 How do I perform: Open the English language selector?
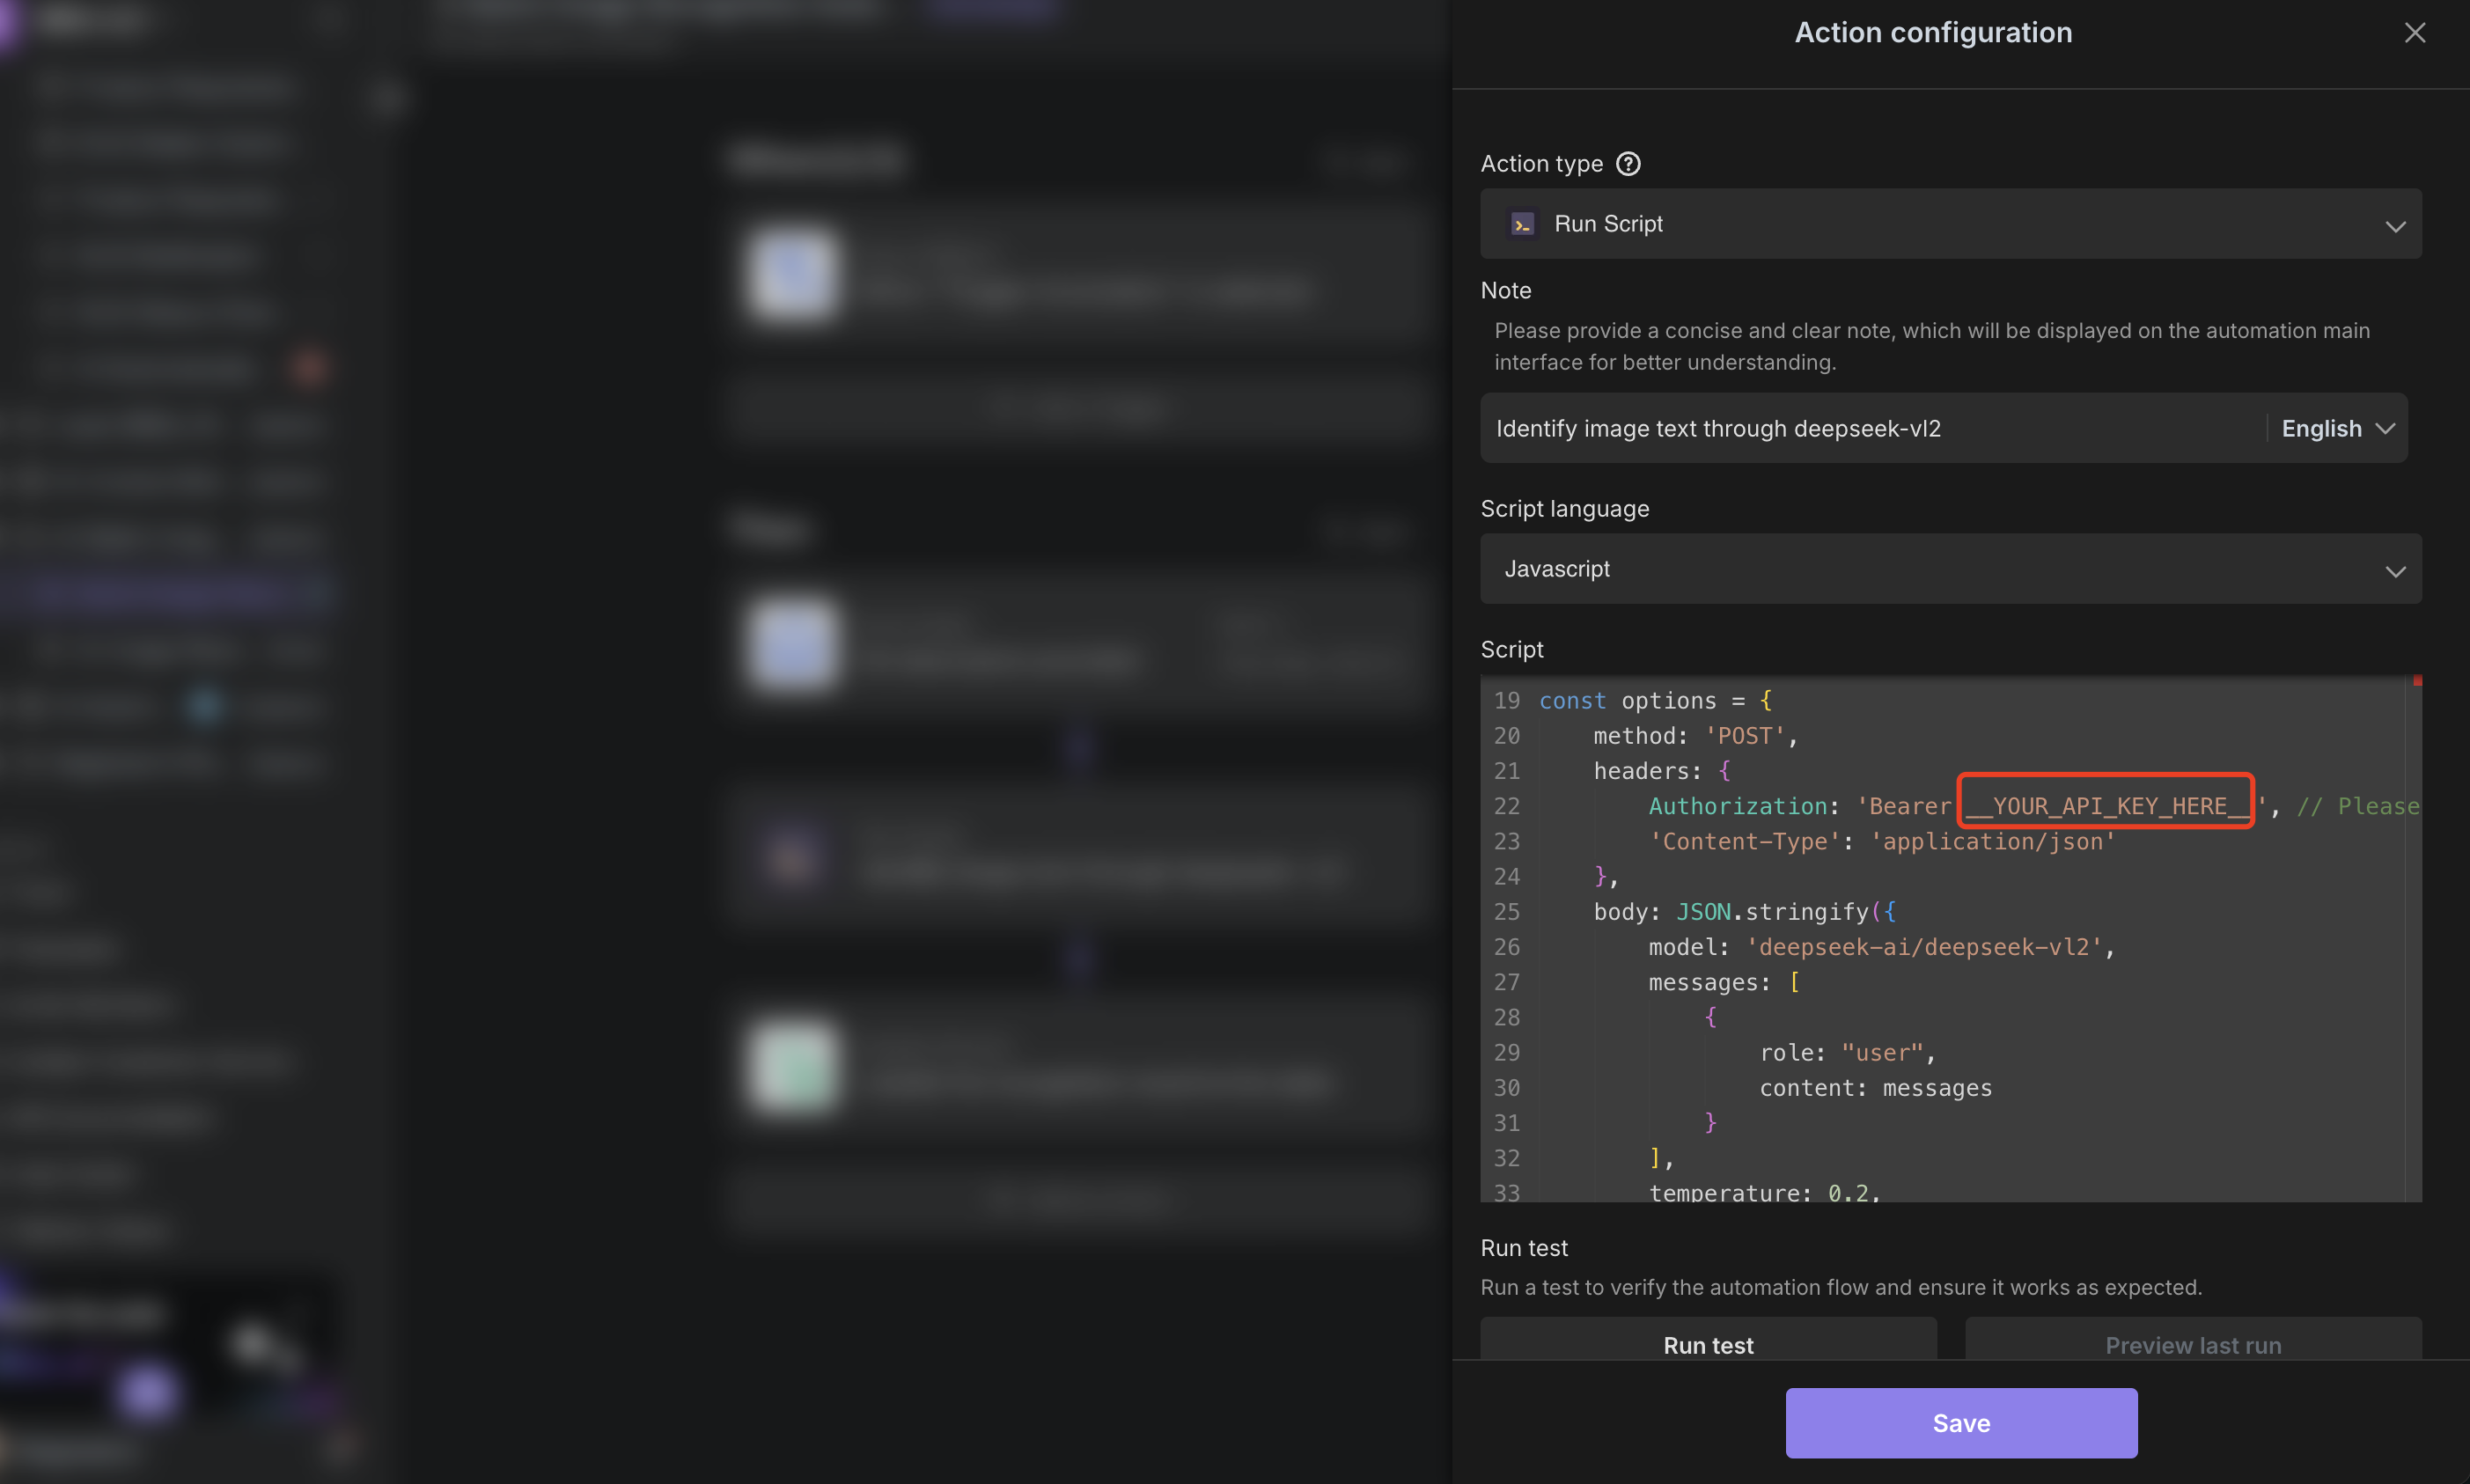pos(2337,428)
